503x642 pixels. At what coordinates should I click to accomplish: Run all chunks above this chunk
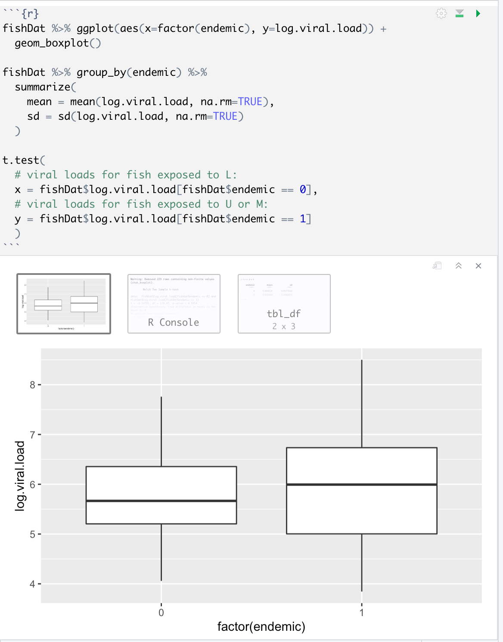point(458,13)
